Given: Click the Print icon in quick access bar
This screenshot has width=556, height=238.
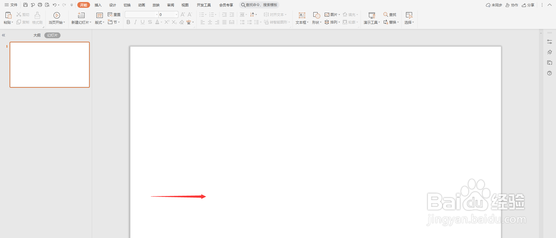Looking at the screenshot, I should pos(40,5).
